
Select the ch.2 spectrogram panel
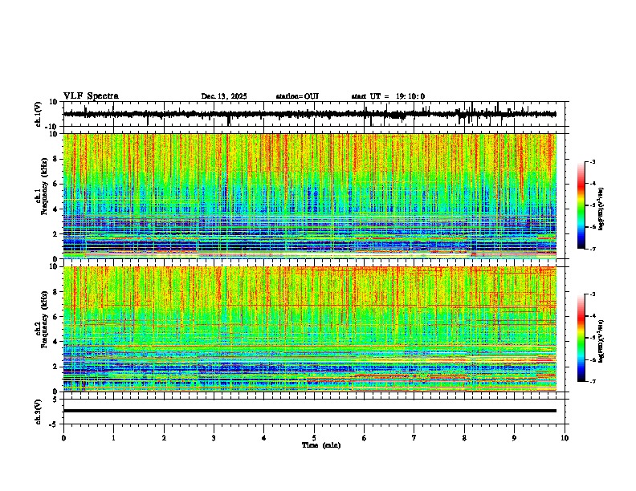(310, 329)
